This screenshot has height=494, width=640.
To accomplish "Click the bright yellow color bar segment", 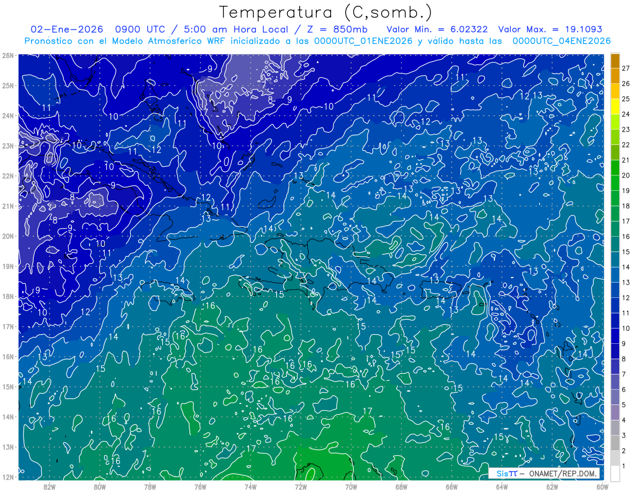I will coord(615,107).
